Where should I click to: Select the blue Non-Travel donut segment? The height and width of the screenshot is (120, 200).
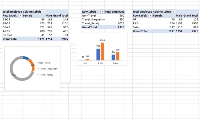(x=26, y=58)
